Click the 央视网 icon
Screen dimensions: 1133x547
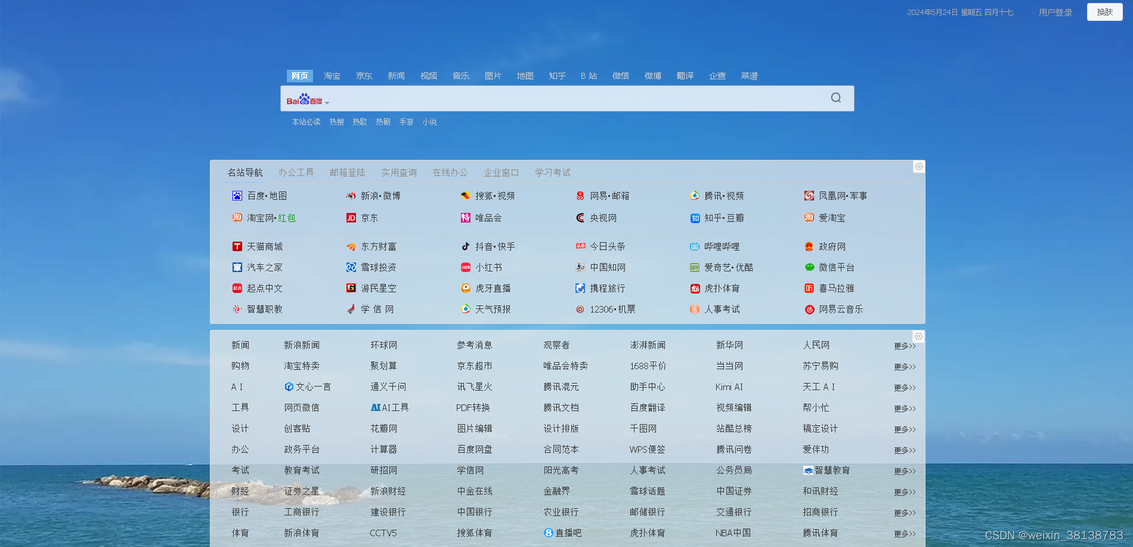click(580, 218)
